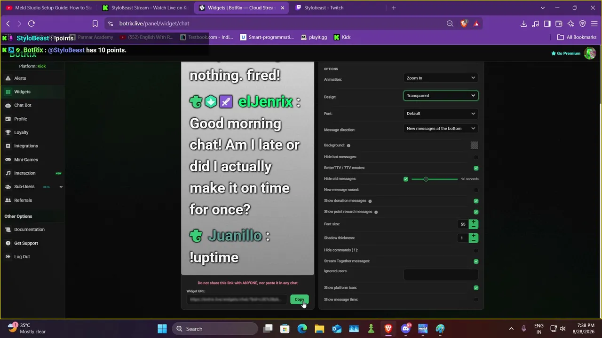Image resolution: width=602 pixels, height=338 pixels.
Task: Click the Get Support help icon
Action: click(8, 243)
